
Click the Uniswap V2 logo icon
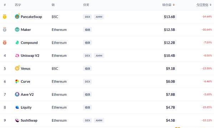click(x=17, y=56)
